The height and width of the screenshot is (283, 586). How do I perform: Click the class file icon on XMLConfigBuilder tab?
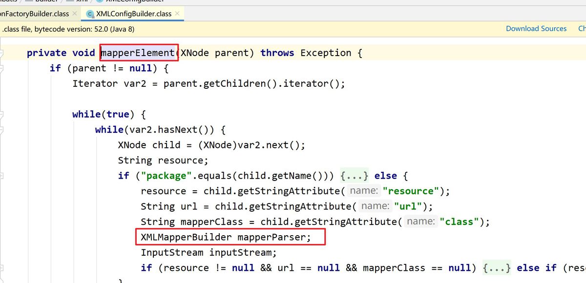[90, 14]
